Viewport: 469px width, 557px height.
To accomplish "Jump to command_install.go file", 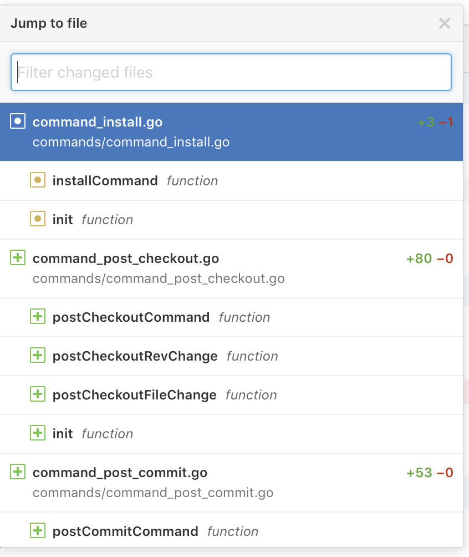I will pyautogui.click(x=98, y=122).
